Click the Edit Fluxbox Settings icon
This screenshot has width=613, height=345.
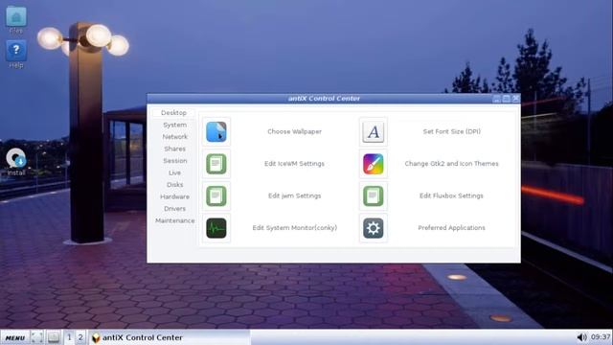tap(374, 195)
